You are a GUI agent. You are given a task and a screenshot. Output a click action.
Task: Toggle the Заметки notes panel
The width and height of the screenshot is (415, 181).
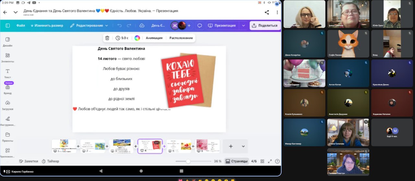pyautogui.click(x=28, y=161)
